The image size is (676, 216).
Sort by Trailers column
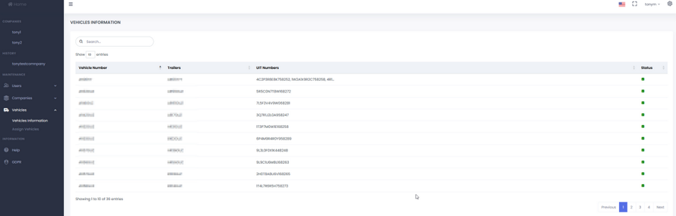point(209,68)
